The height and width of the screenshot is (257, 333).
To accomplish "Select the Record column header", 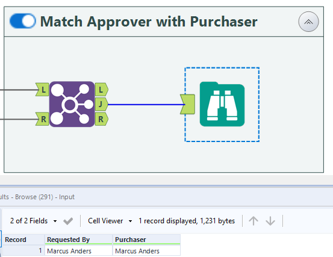I will point(23,240).
